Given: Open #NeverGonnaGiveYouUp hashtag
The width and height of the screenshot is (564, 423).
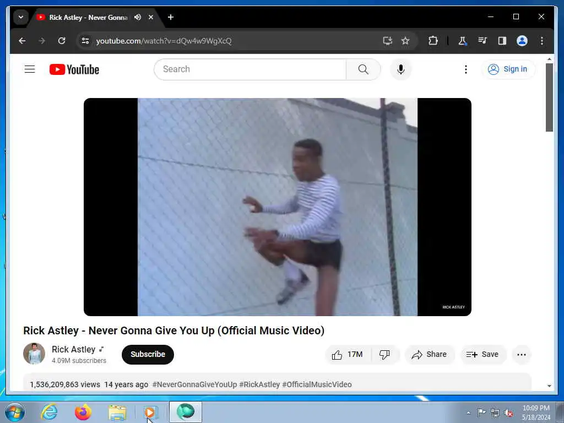Looking at the screenshot, I should 194,384.
